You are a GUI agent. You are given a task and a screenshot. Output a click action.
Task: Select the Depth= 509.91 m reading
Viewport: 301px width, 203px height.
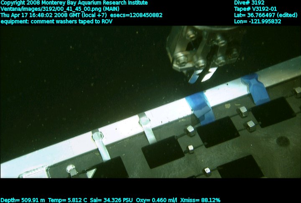(23, 200)
